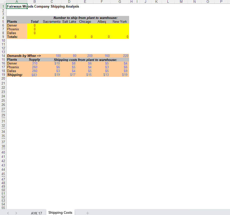The image size is (230, 215).
Task: Select the yellow Denver Total cell showing 0
Action: pos(34,25)
